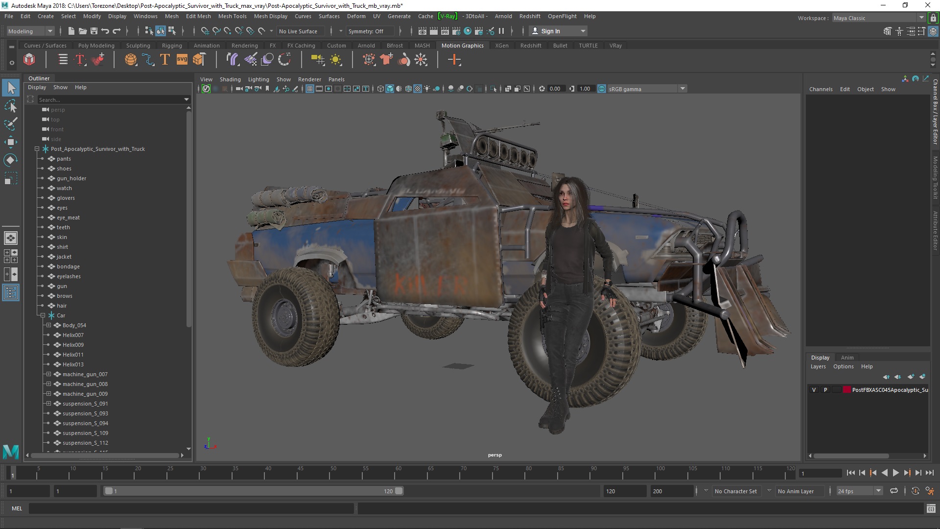
Task: Click the Open Scene folder icon
Action: coord(83,31)
